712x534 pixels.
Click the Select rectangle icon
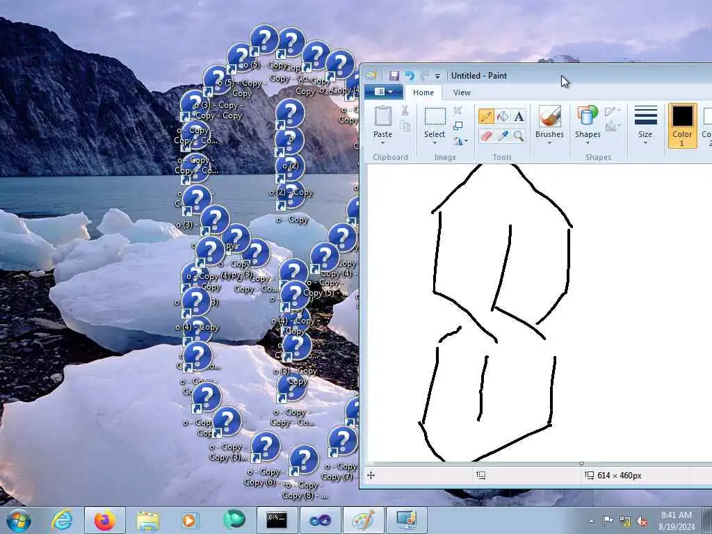435,116
